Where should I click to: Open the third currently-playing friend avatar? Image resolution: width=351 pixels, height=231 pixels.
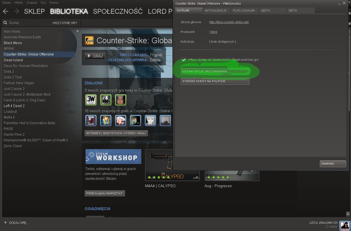120,100
